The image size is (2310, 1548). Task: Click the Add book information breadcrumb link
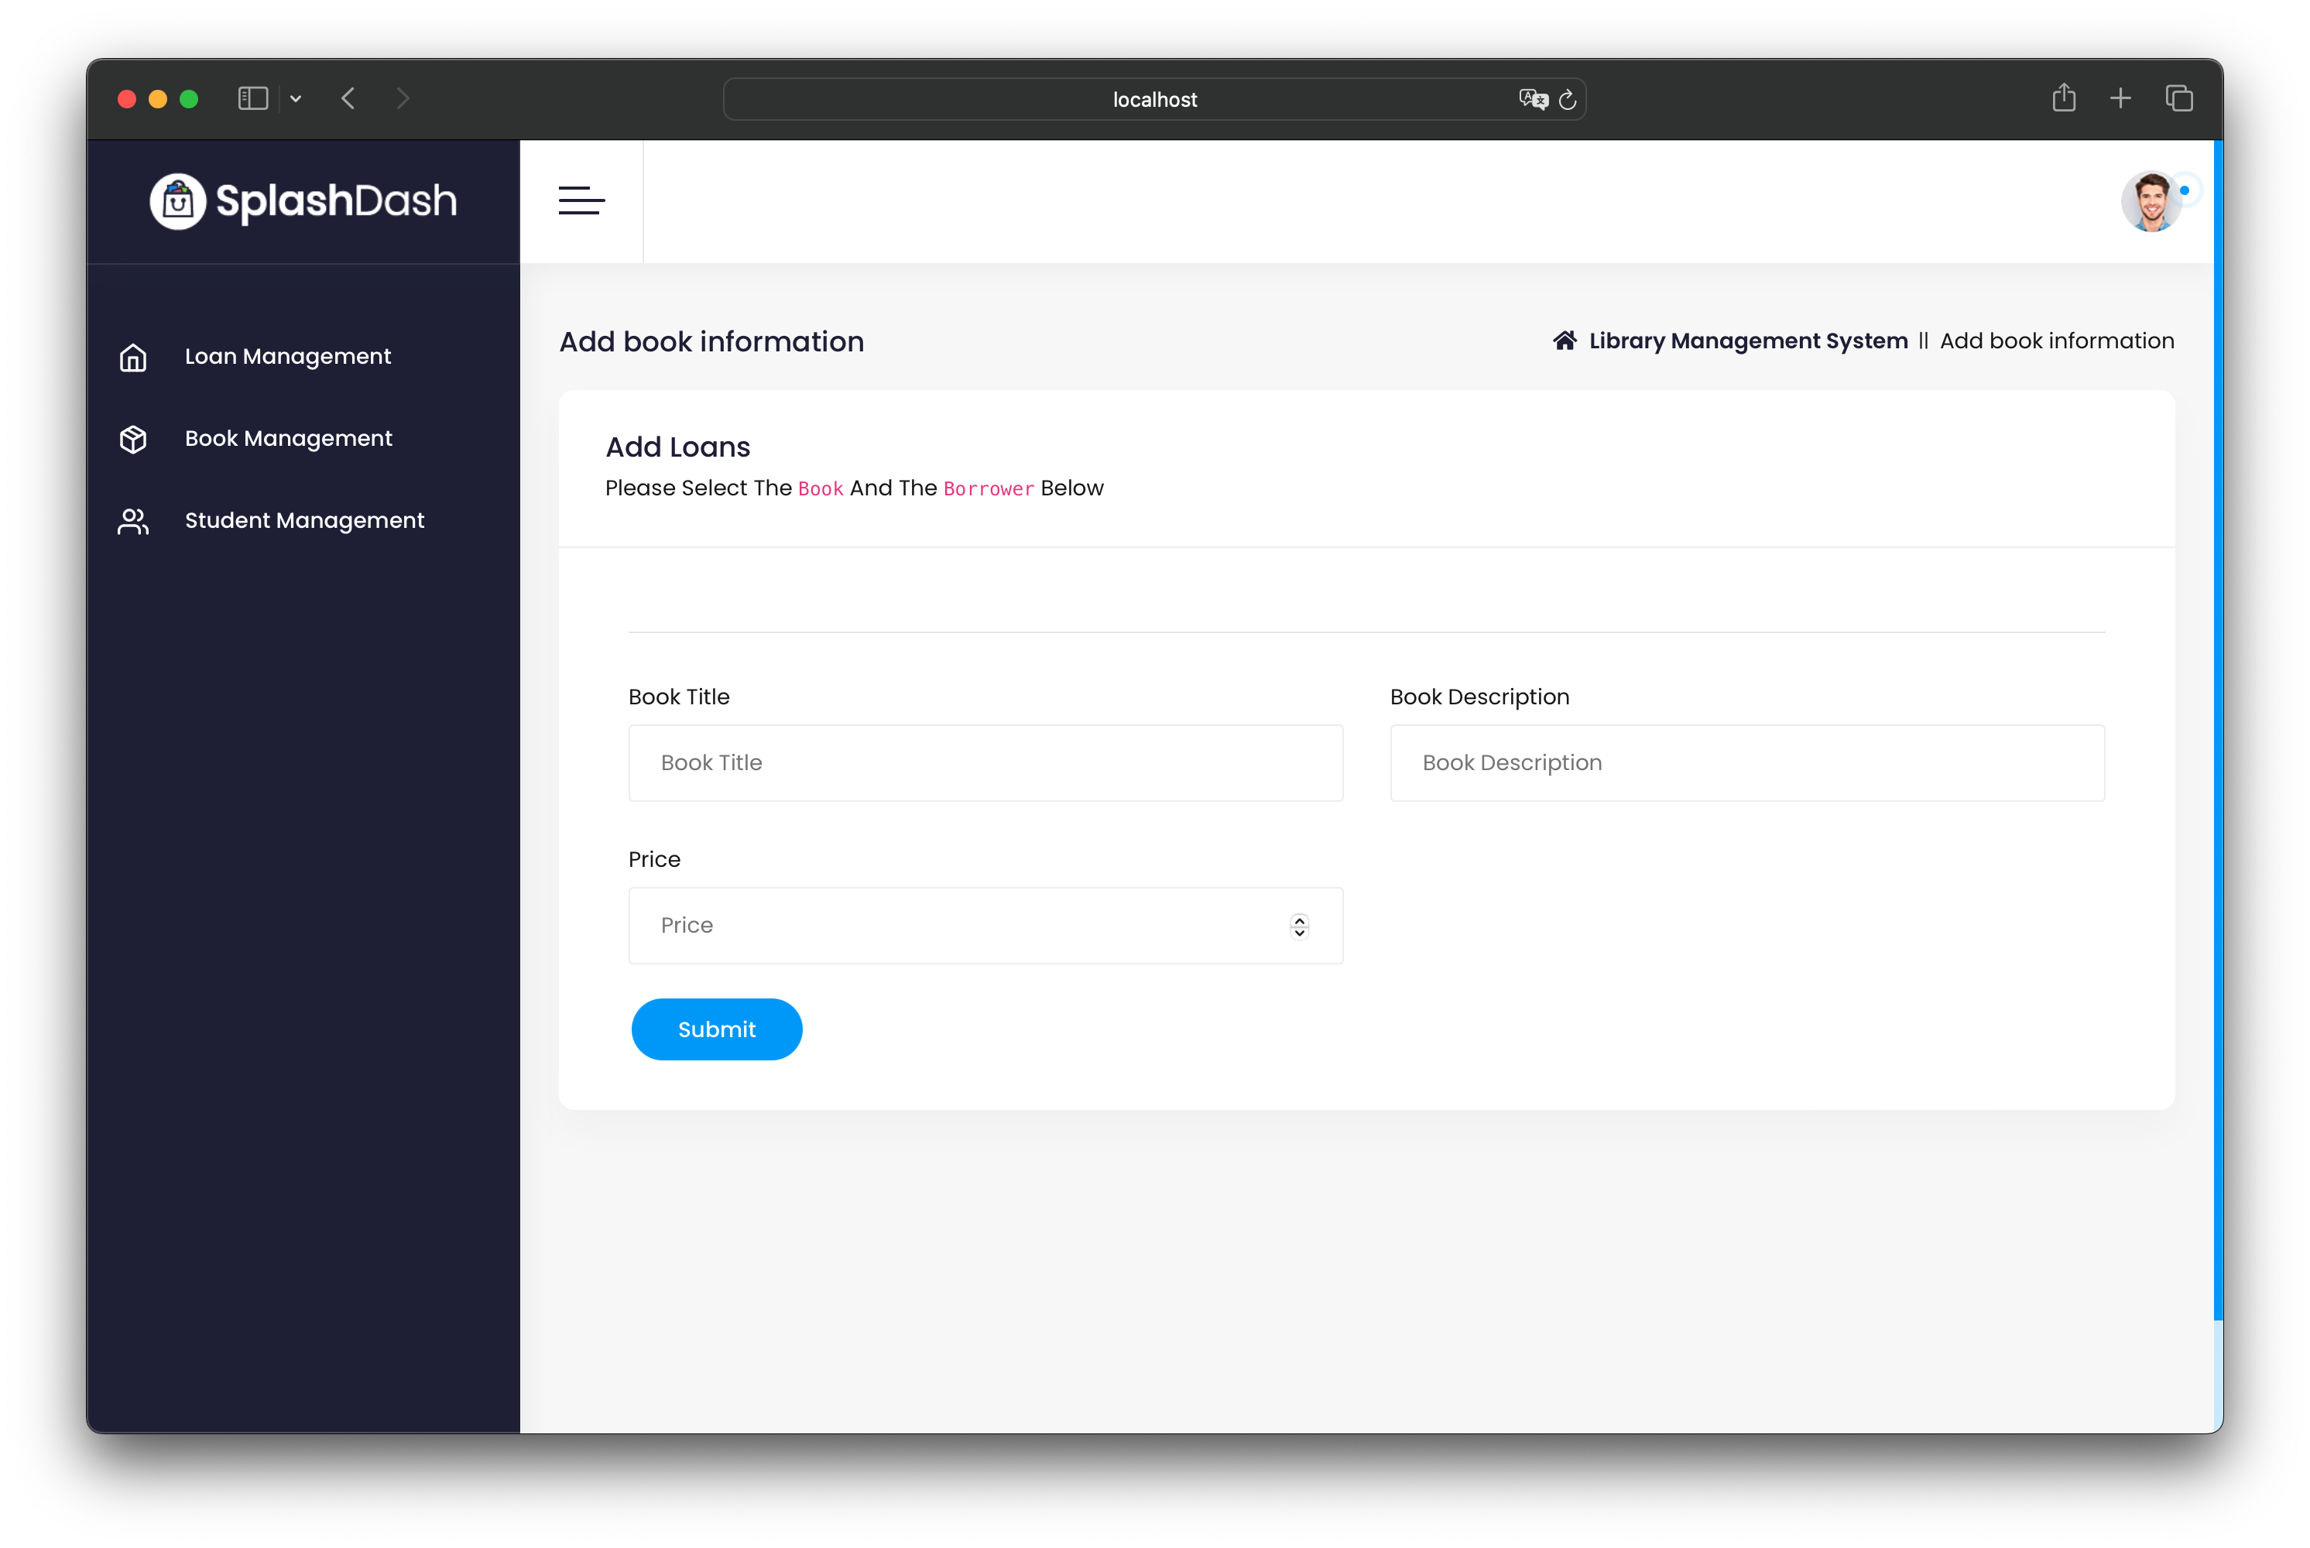pos(2056,339)
